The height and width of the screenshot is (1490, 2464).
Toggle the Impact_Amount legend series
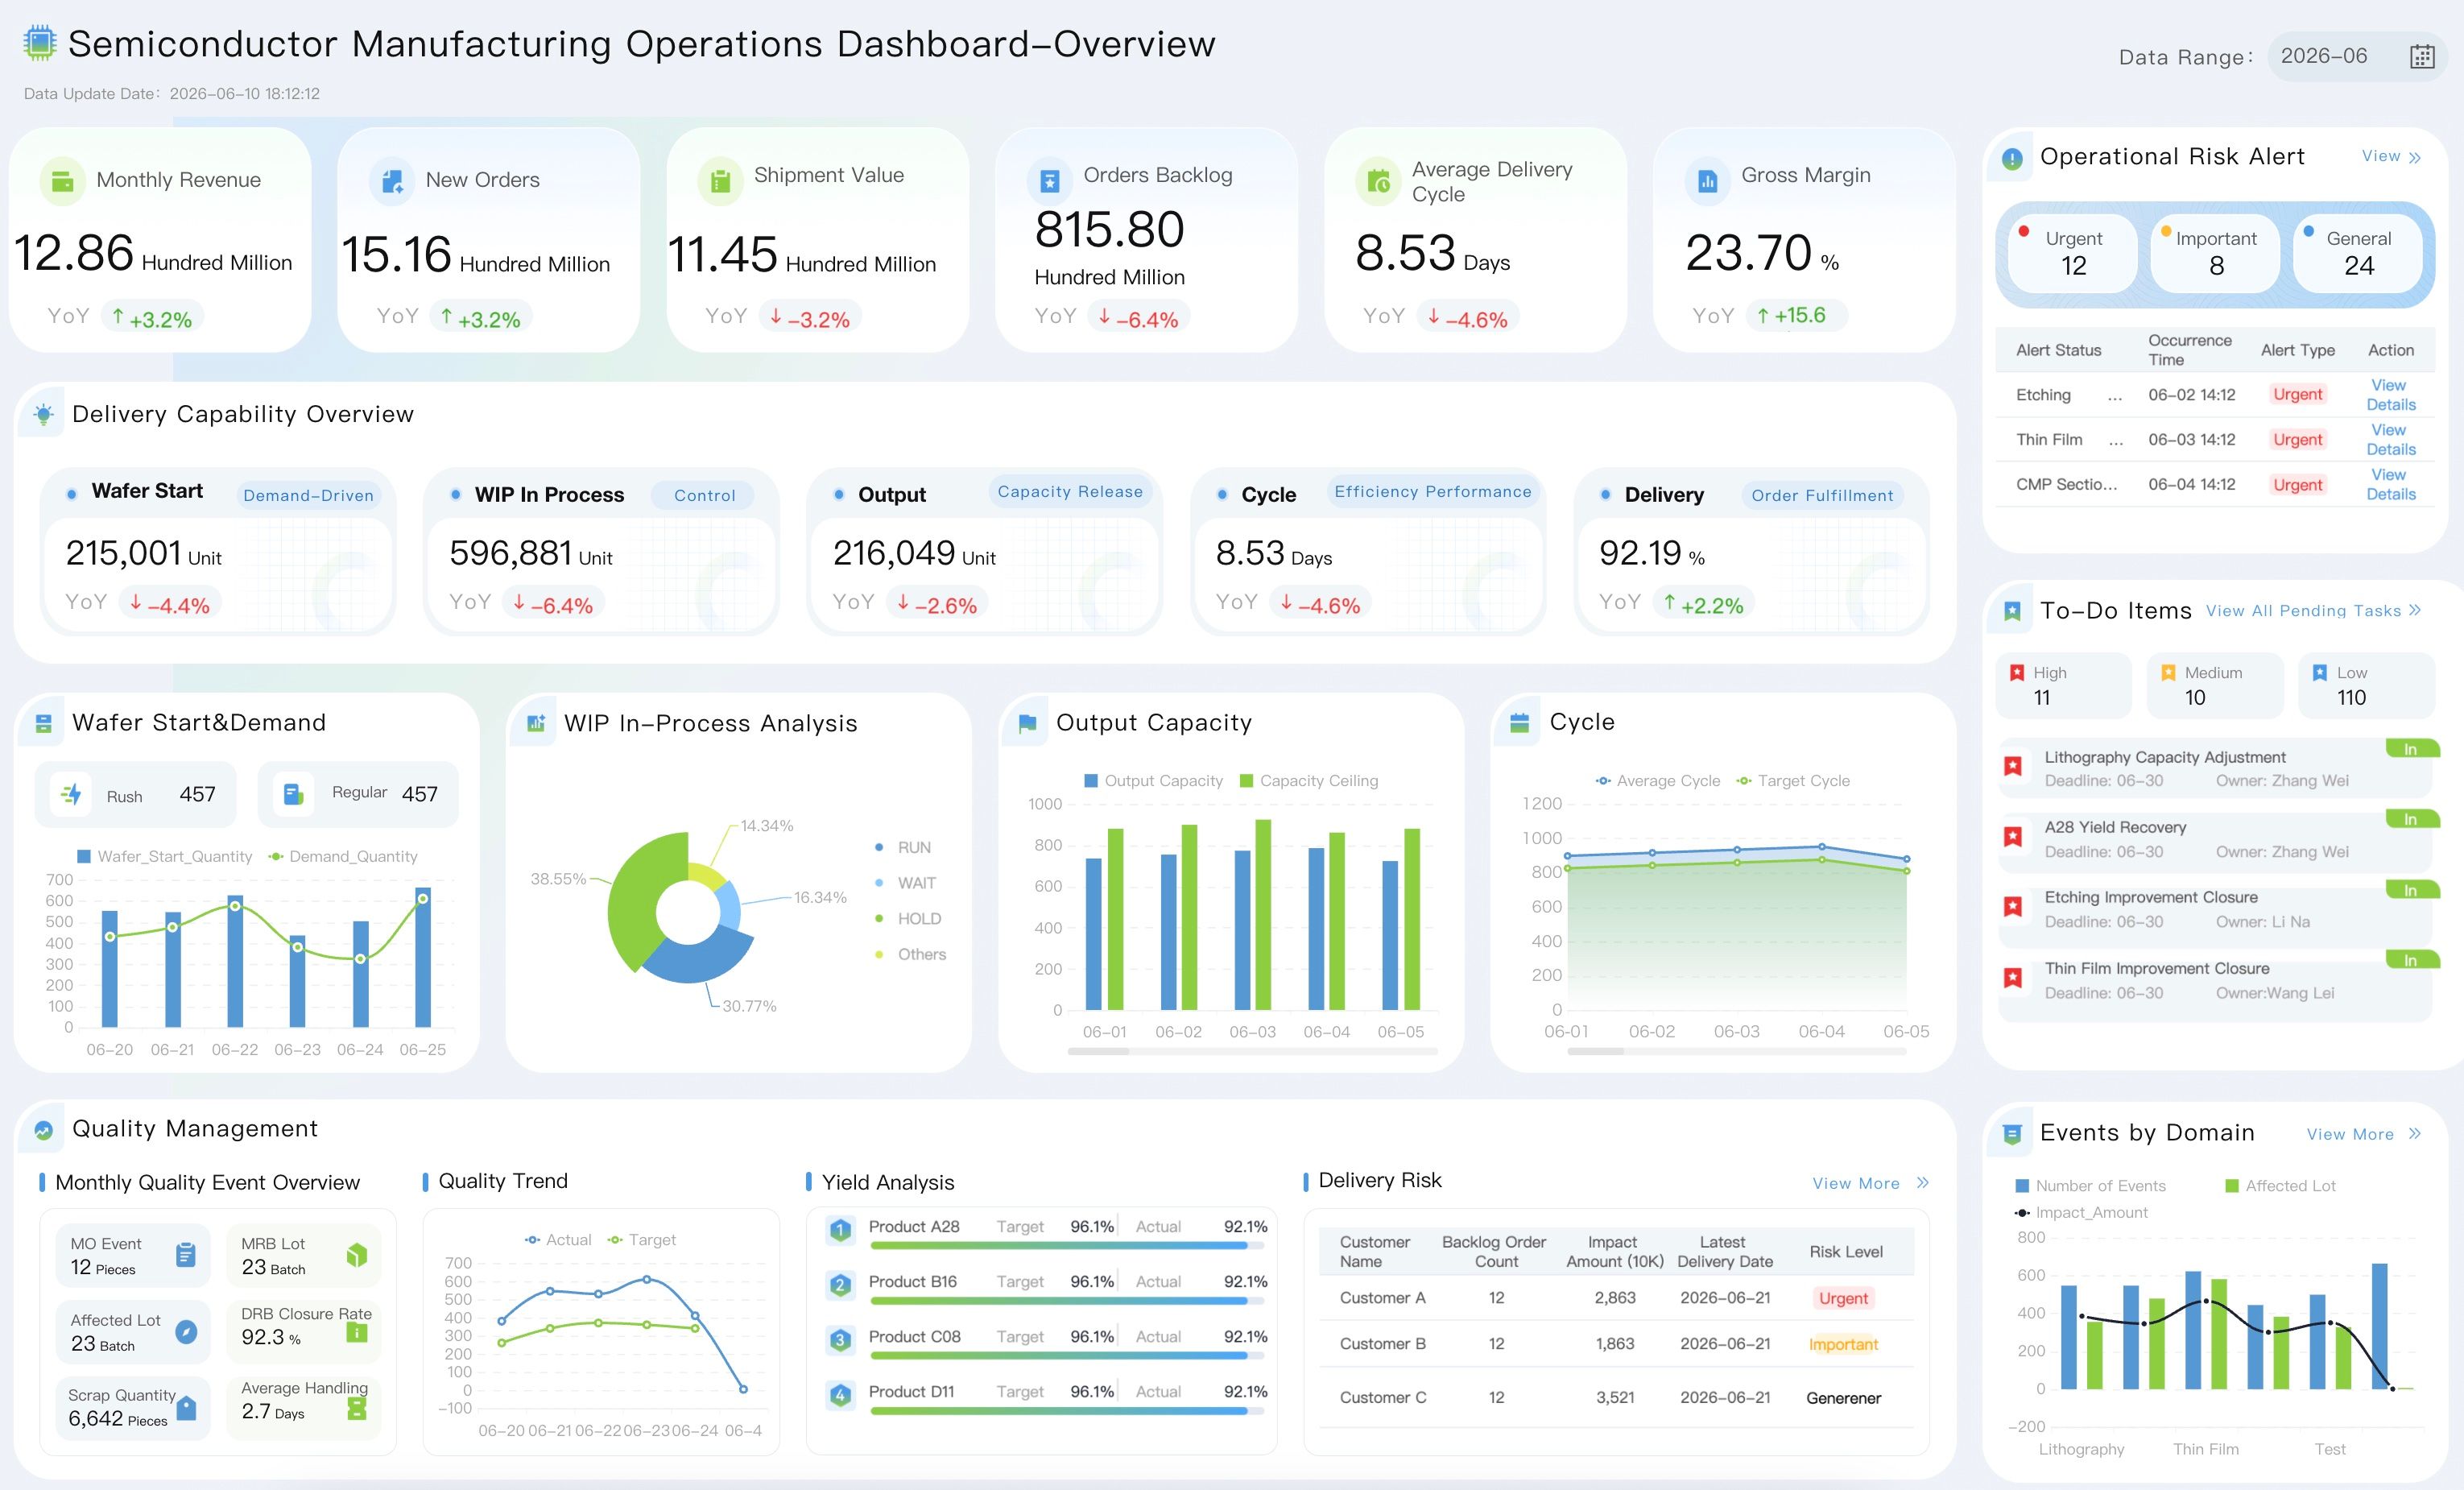click(x=2081, y=1212)
